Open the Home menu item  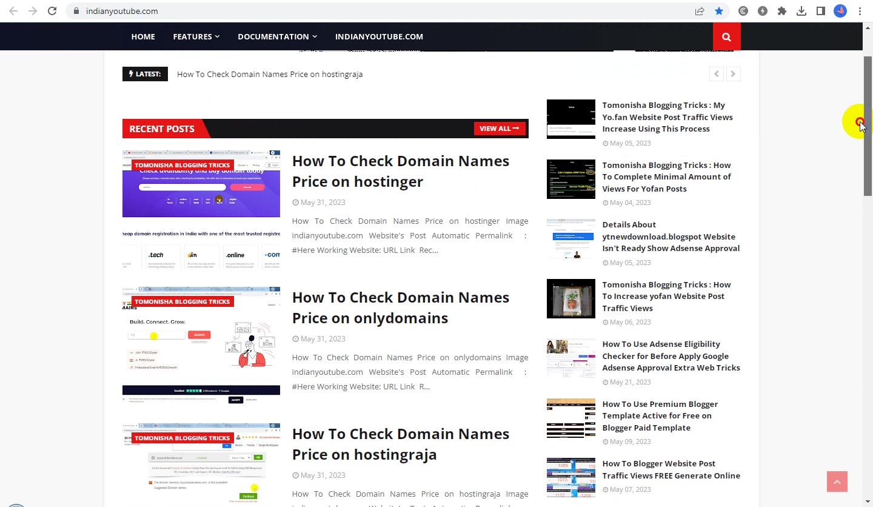click(143, 36)
